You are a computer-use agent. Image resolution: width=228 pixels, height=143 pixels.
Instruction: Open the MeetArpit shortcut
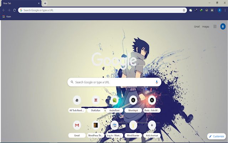pyautogui.click(x=133, y=104)
